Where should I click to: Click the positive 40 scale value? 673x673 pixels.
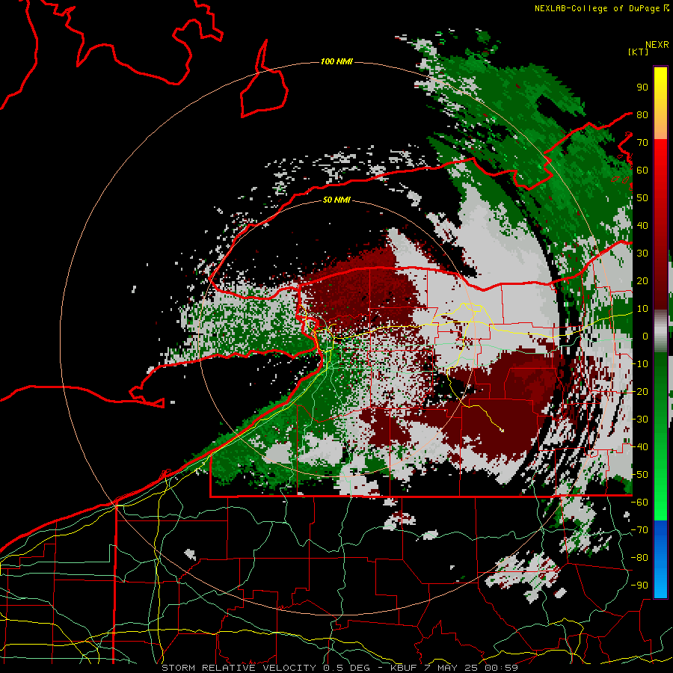coord(642,225)
